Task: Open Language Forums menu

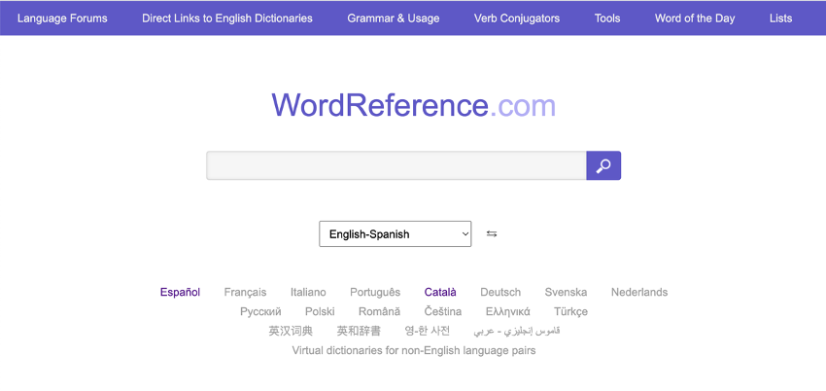Action: pos(62,18)
